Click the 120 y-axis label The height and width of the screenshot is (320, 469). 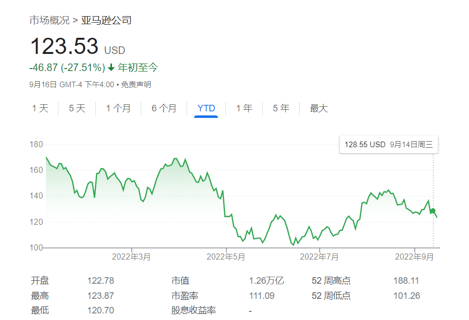(36, 222)
